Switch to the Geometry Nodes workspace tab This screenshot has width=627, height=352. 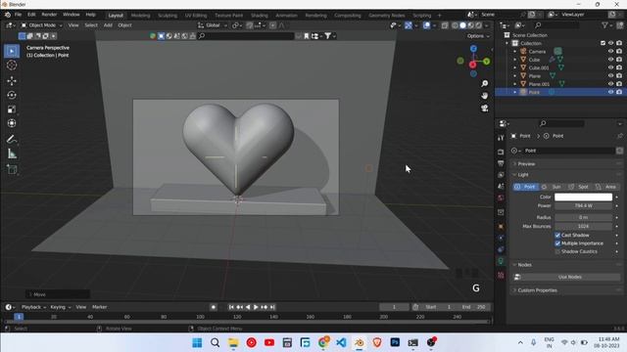coord(387,16)
